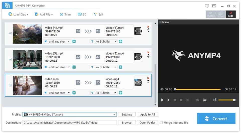Click the play button in preview
Image resolution: width=241 pixels, height=133 pixels.
pyautogui.click(x=168, y=100)
